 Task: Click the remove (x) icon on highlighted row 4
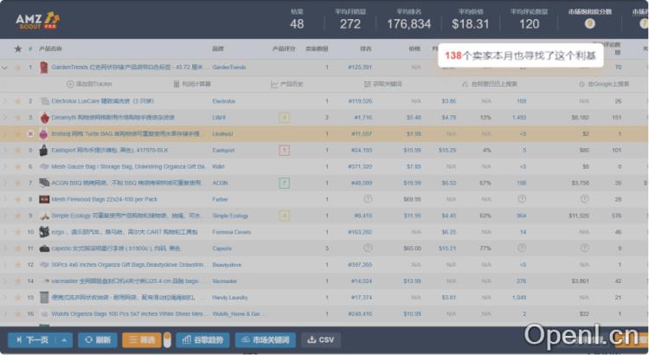[30, 133]
